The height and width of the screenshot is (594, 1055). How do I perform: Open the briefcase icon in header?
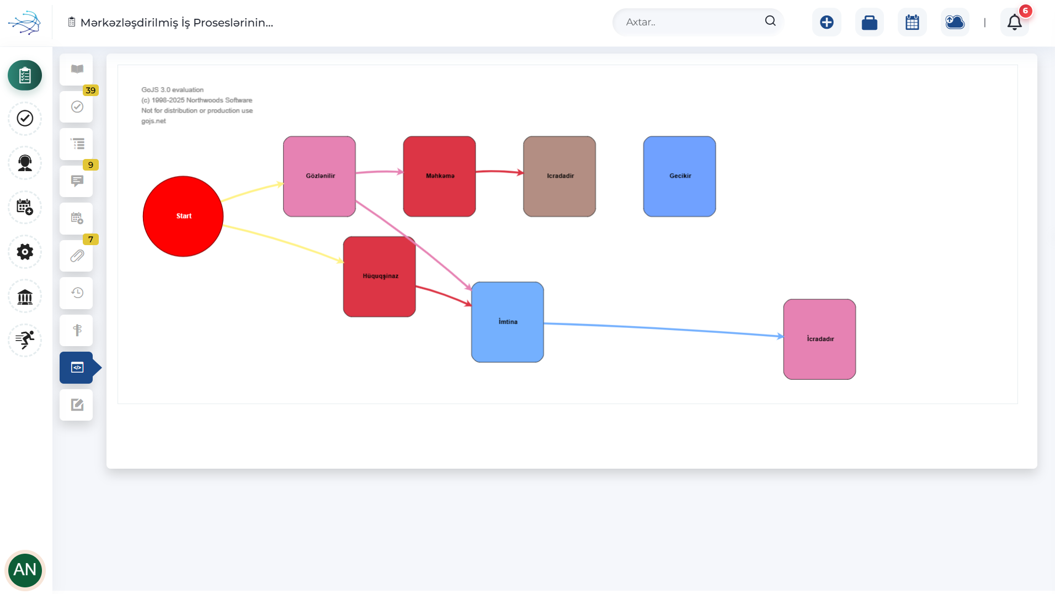point(870,22)
